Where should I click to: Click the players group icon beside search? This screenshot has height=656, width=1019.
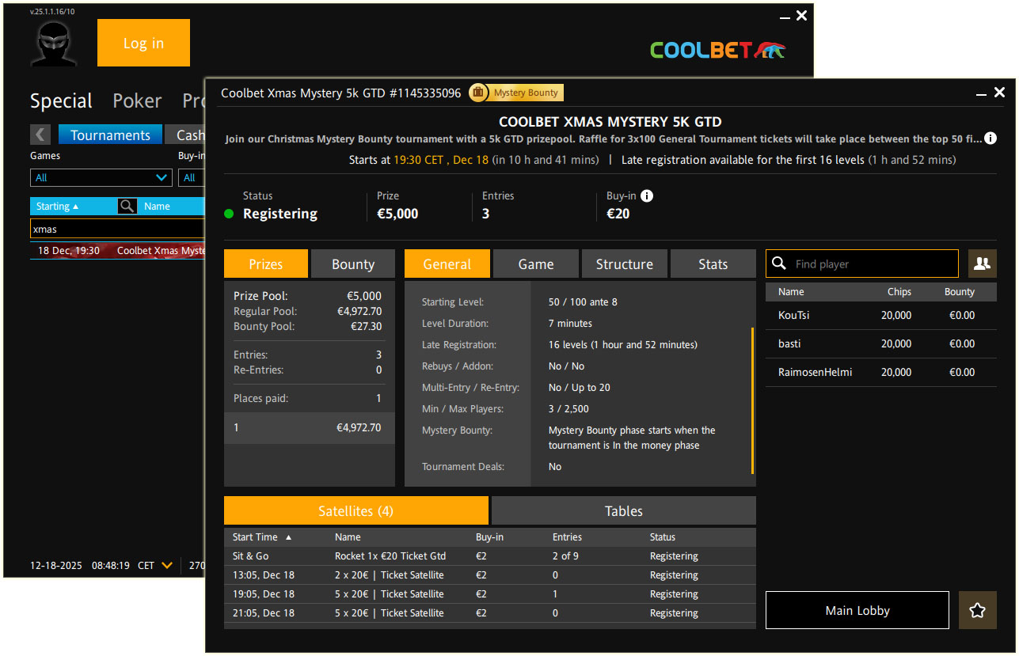[x=982, y=264]
